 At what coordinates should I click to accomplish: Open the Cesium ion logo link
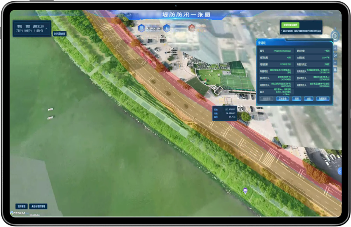19,213
